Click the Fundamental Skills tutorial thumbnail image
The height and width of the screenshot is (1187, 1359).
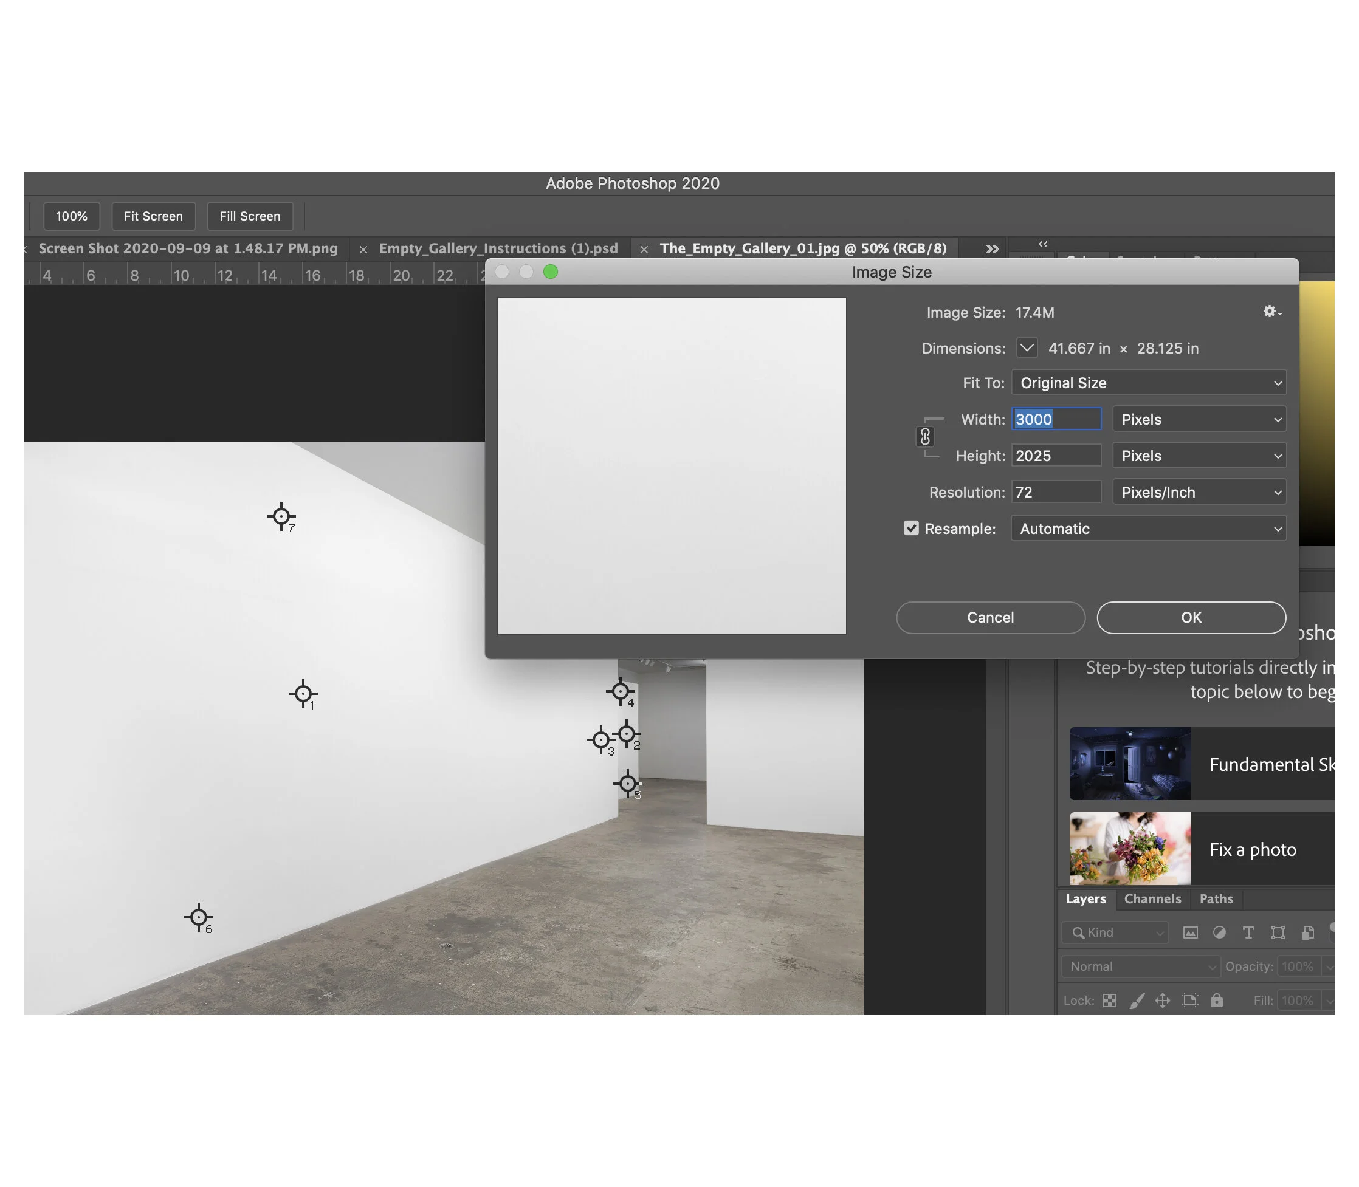point(1130,764)
